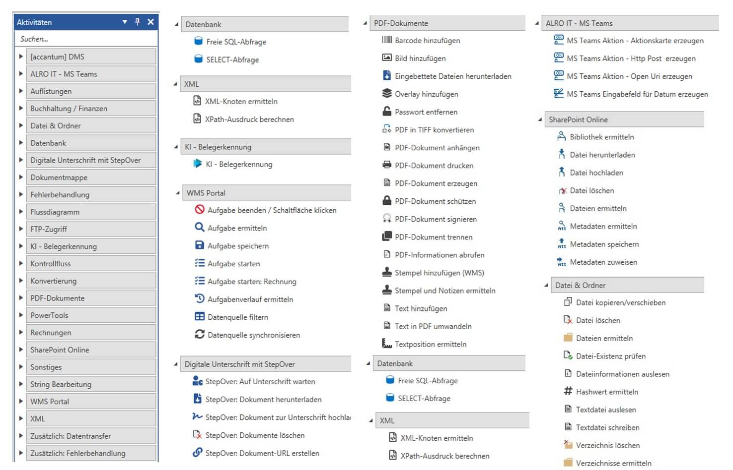
Task: Click the KI - Belegerkennung group header
Action: (x=266, y=147)
